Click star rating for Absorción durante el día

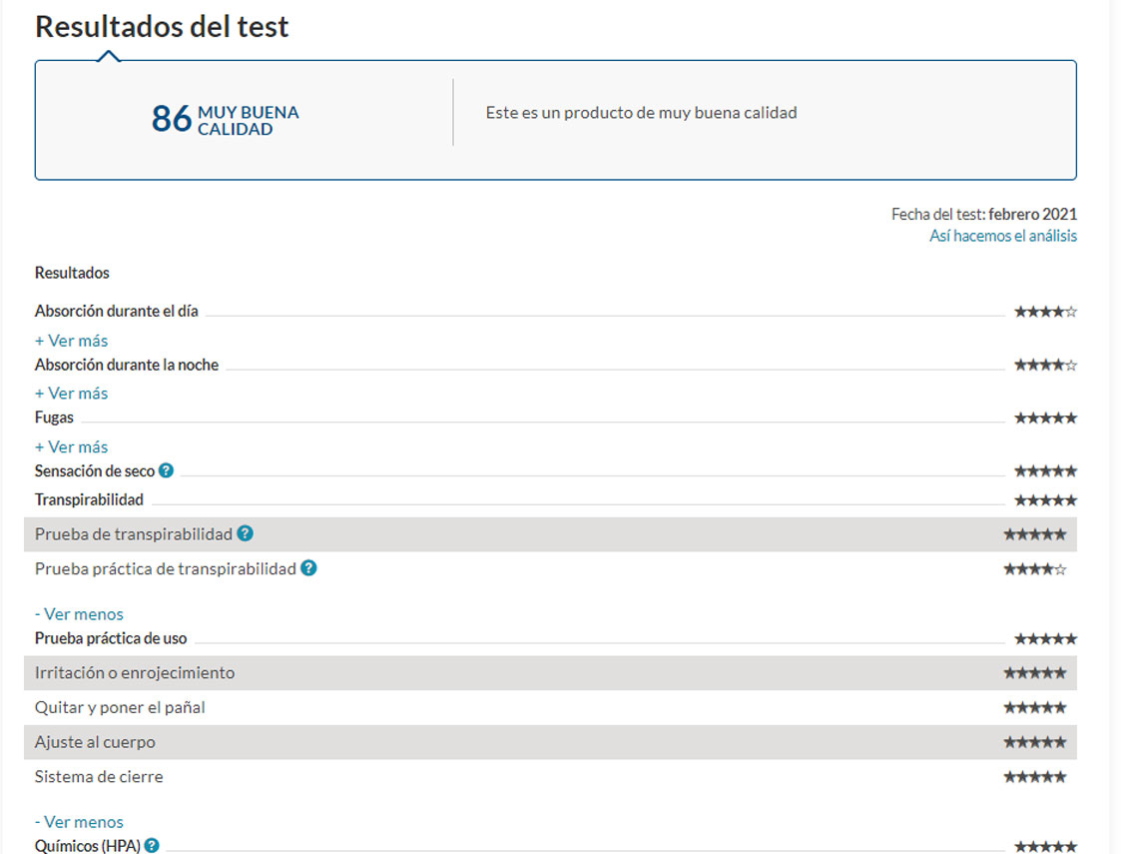1045,312
